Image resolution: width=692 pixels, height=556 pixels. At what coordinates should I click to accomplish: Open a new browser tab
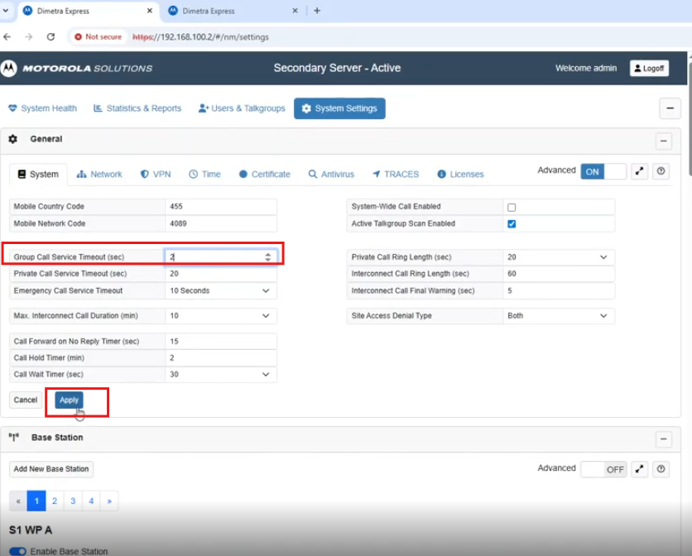click(317, 11)
